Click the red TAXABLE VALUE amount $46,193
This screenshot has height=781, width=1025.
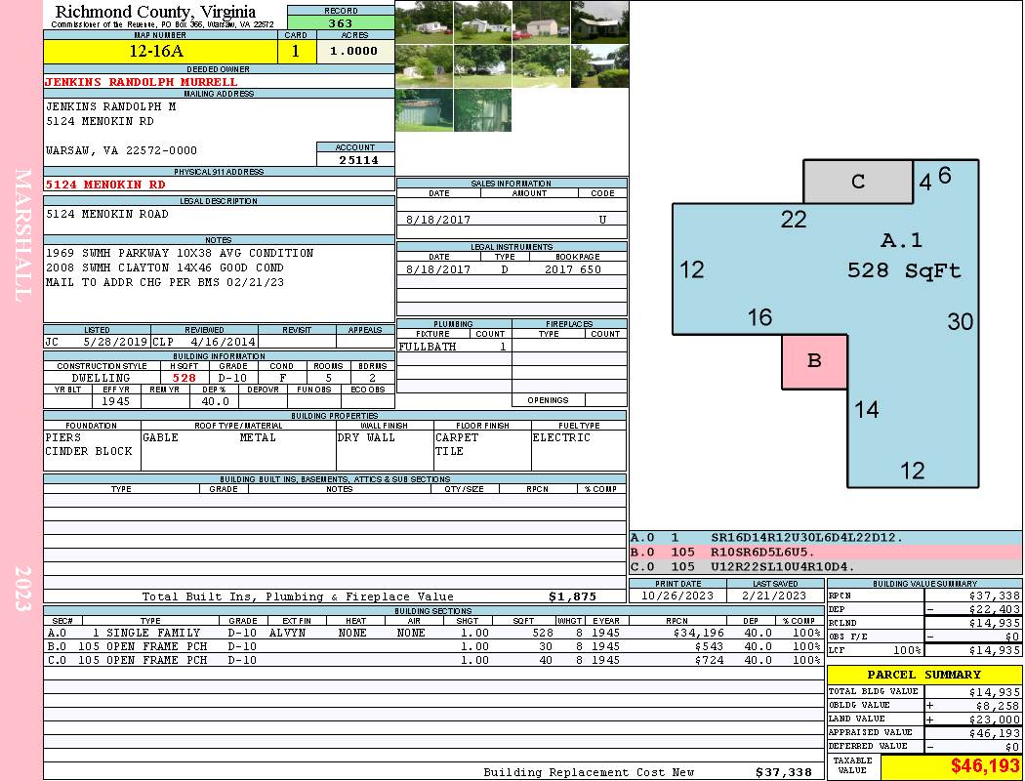click(x=985, y=766)
